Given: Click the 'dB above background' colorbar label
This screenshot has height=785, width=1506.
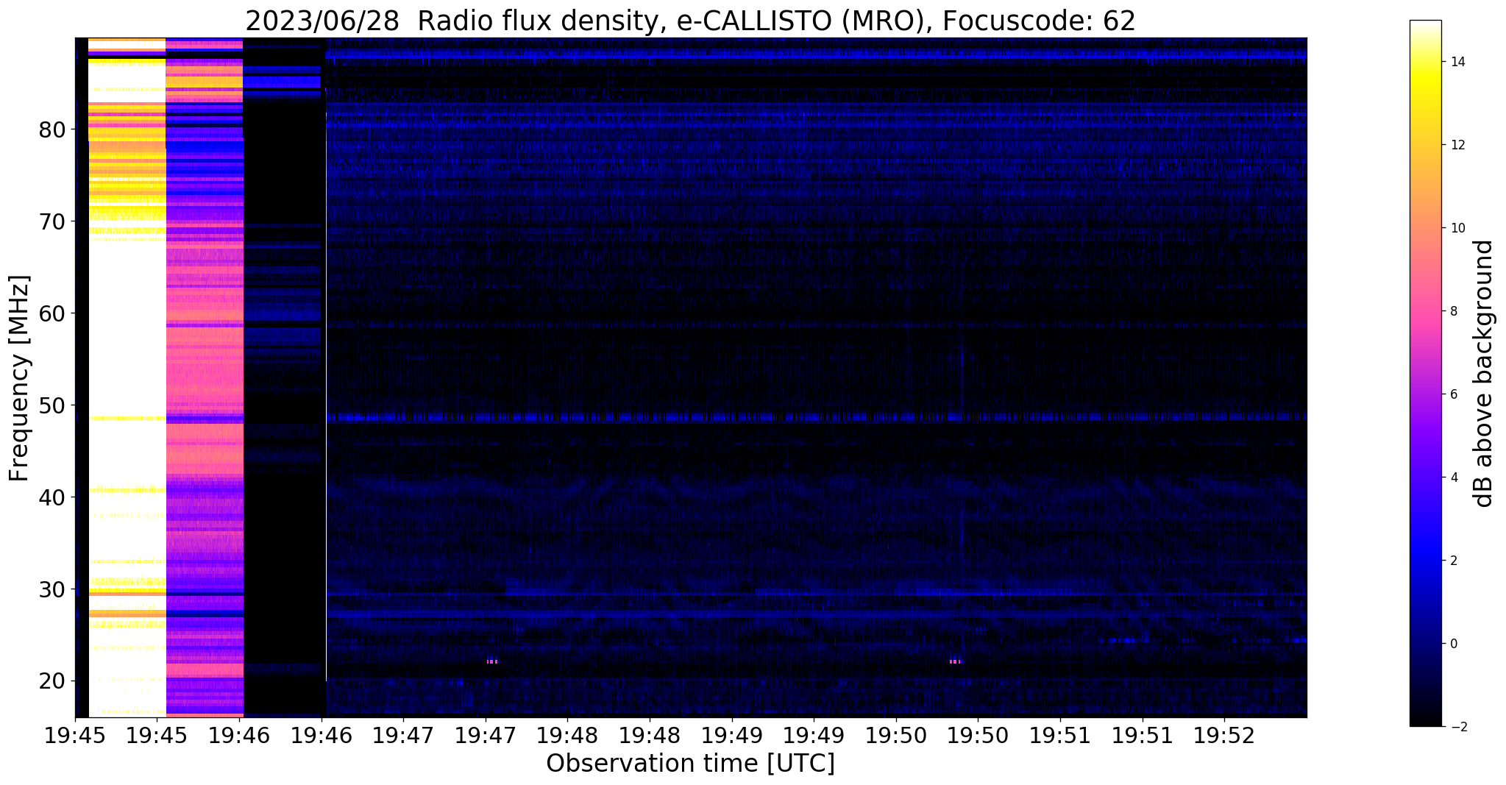Looking at the screenshot, I should click(x=1485, y=374).
